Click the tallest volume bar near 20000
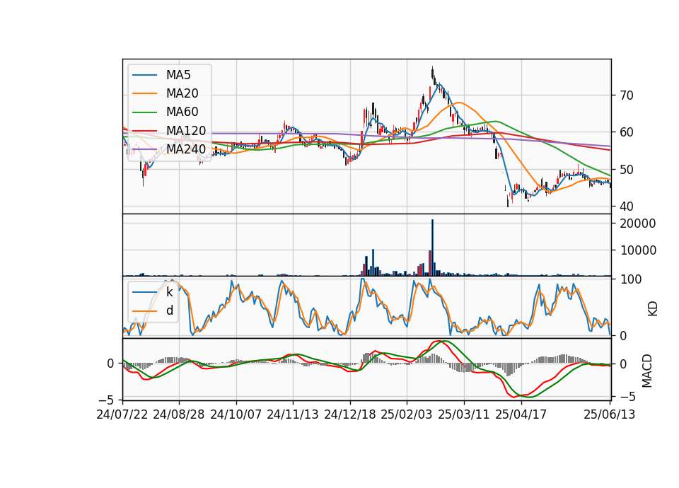This screenshot has width=679, height=488. click(432, 248)
